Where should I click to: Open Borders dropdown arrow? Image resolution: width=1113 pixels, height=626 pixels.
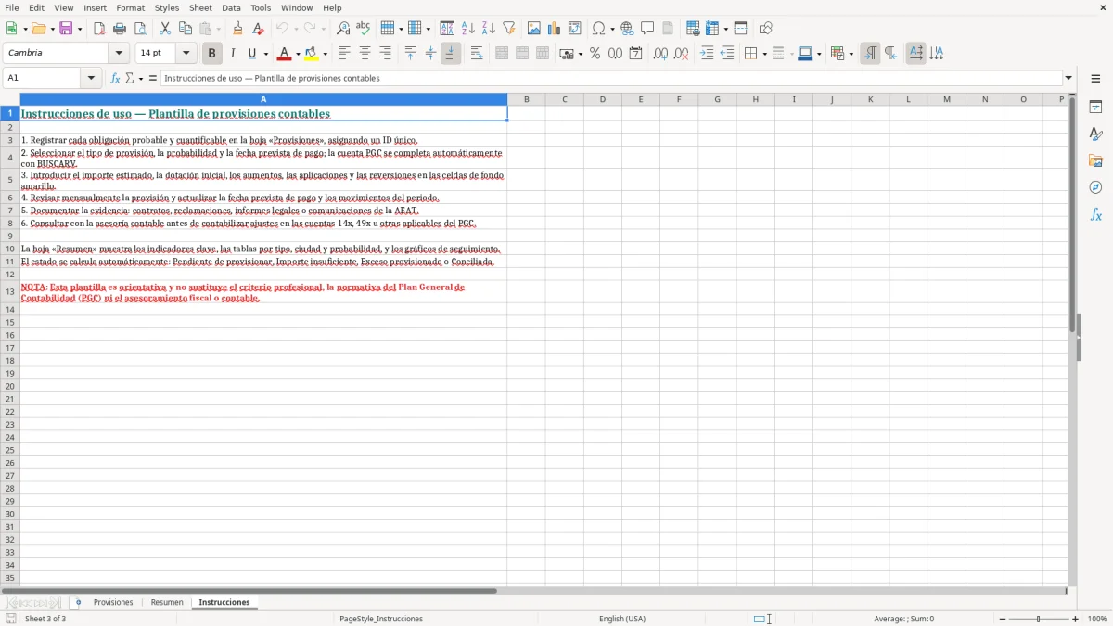point(764,55)
